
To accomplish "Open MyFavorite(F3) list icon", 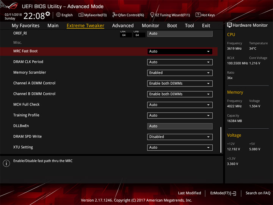I will click(81, 15).
